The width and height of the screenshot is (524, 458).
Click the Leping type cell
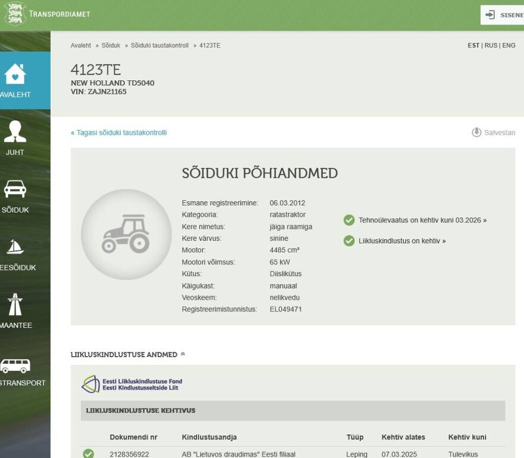point(357,454)
